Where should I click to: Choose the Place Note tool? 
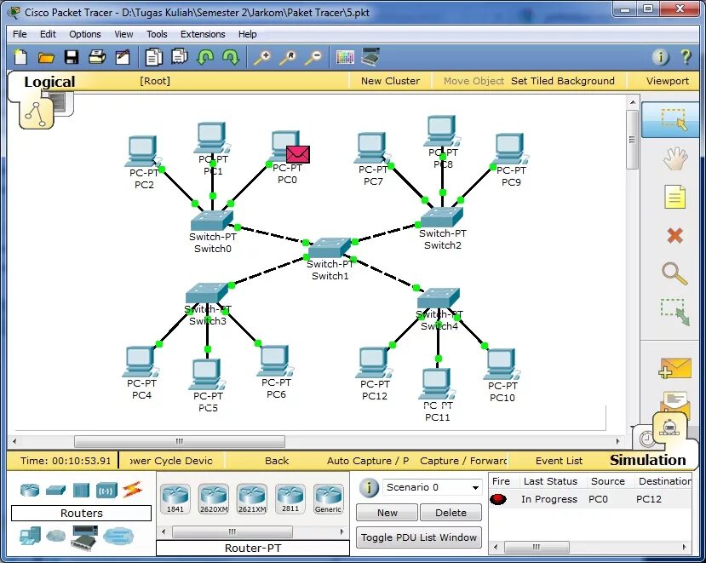click(x=674, y=197)
